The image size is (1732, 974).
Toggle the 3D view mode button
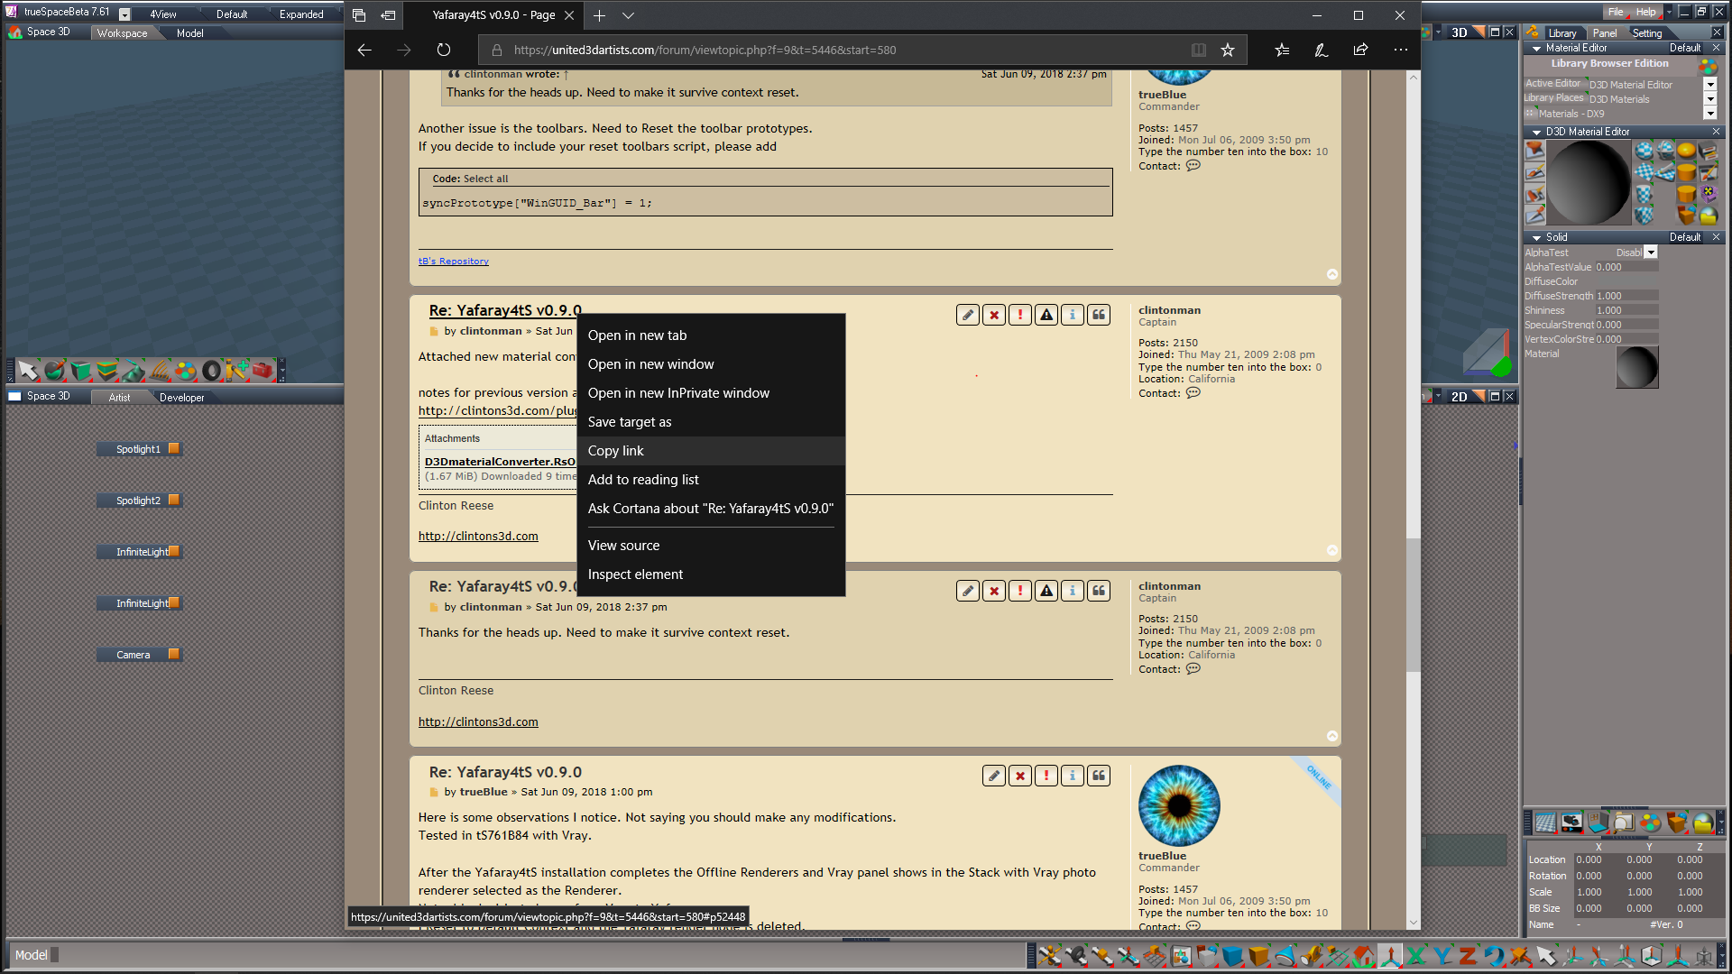point(1460,32)
